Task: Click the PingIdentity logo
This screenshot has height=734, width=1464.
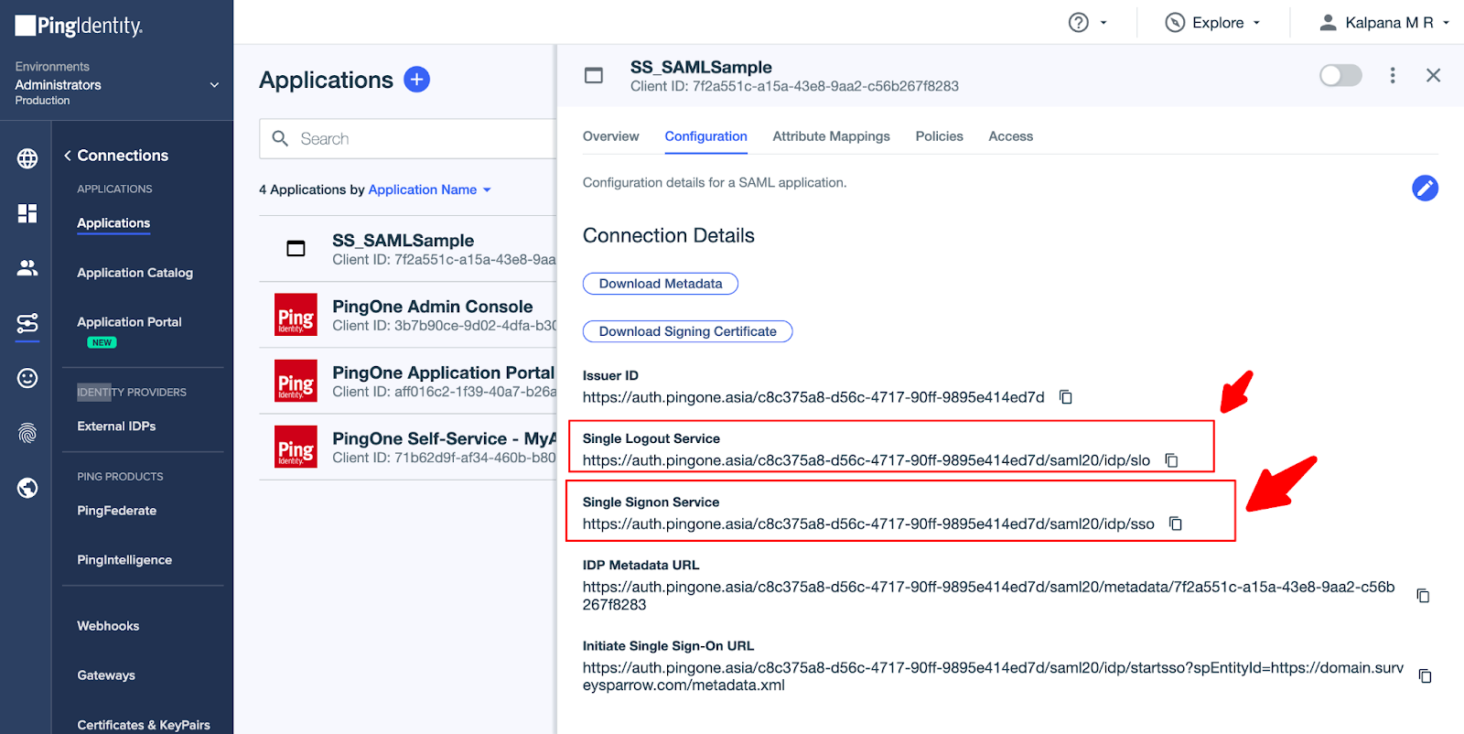Action: tap(79, 26)
